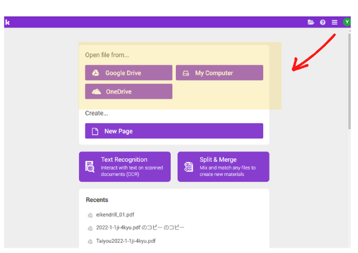Click the Drive icon beside eikendrill_01.pdf
The image size is (358, 253).
point(90,215)
